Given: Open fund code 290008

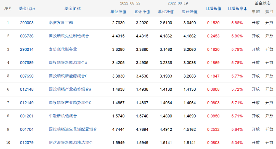Looking at the screenshot, I should tap(27, 23).
